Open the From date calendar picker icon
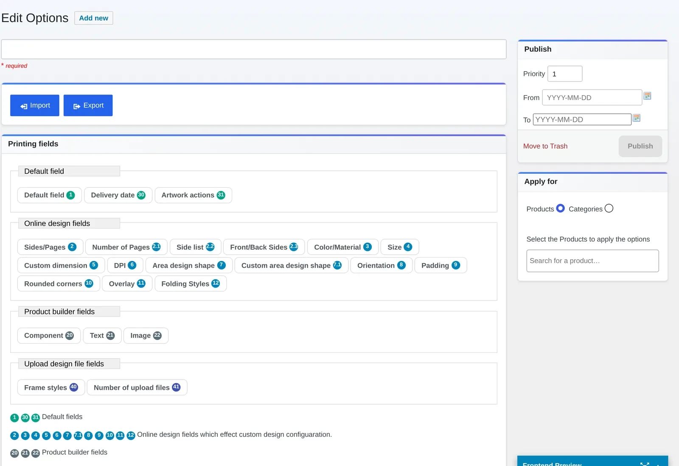Image resolution: width=679 pixels, height=466 pixels. (x=647, y=96)
